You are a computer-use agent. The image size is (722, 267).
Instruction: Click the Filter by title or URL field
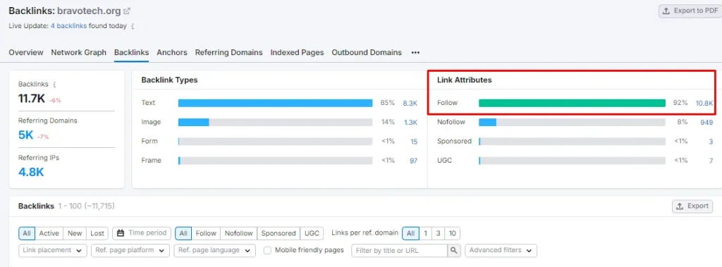(400, 250)
